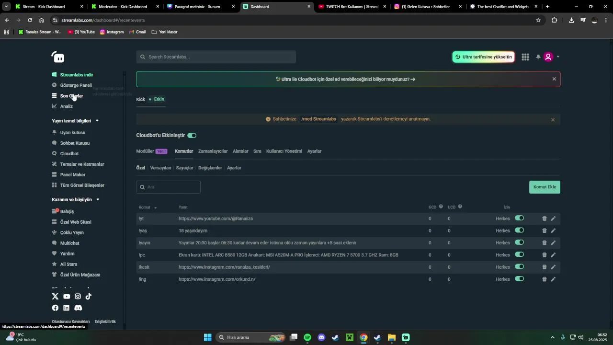Click the Streamlabs logo
This screenshot has height=345, width=613.
tap(58, 57)
